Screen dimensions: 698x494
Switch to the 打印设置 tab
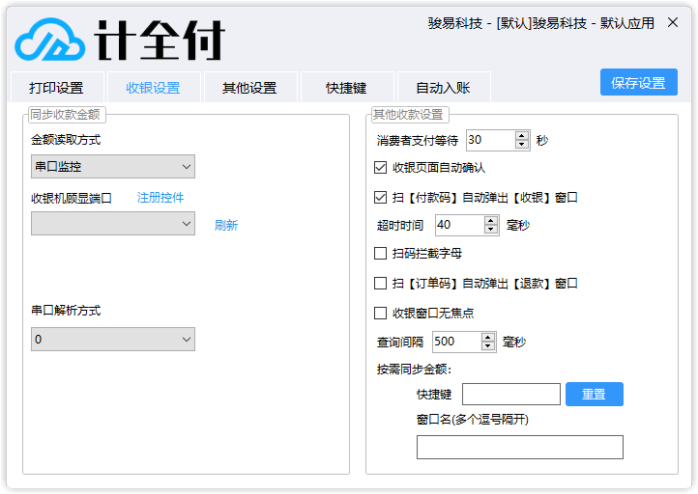(56, 88)
